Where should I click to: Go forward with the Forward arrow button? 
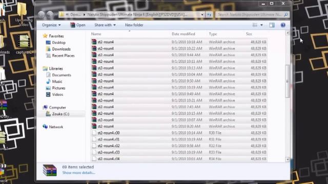[50, 14]
